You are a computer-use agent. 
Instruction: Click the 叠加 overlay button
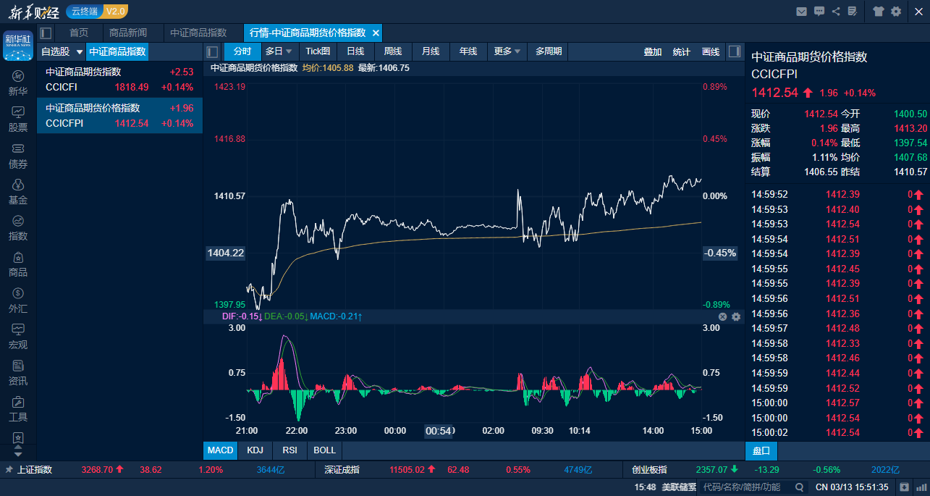coord(652,51)
